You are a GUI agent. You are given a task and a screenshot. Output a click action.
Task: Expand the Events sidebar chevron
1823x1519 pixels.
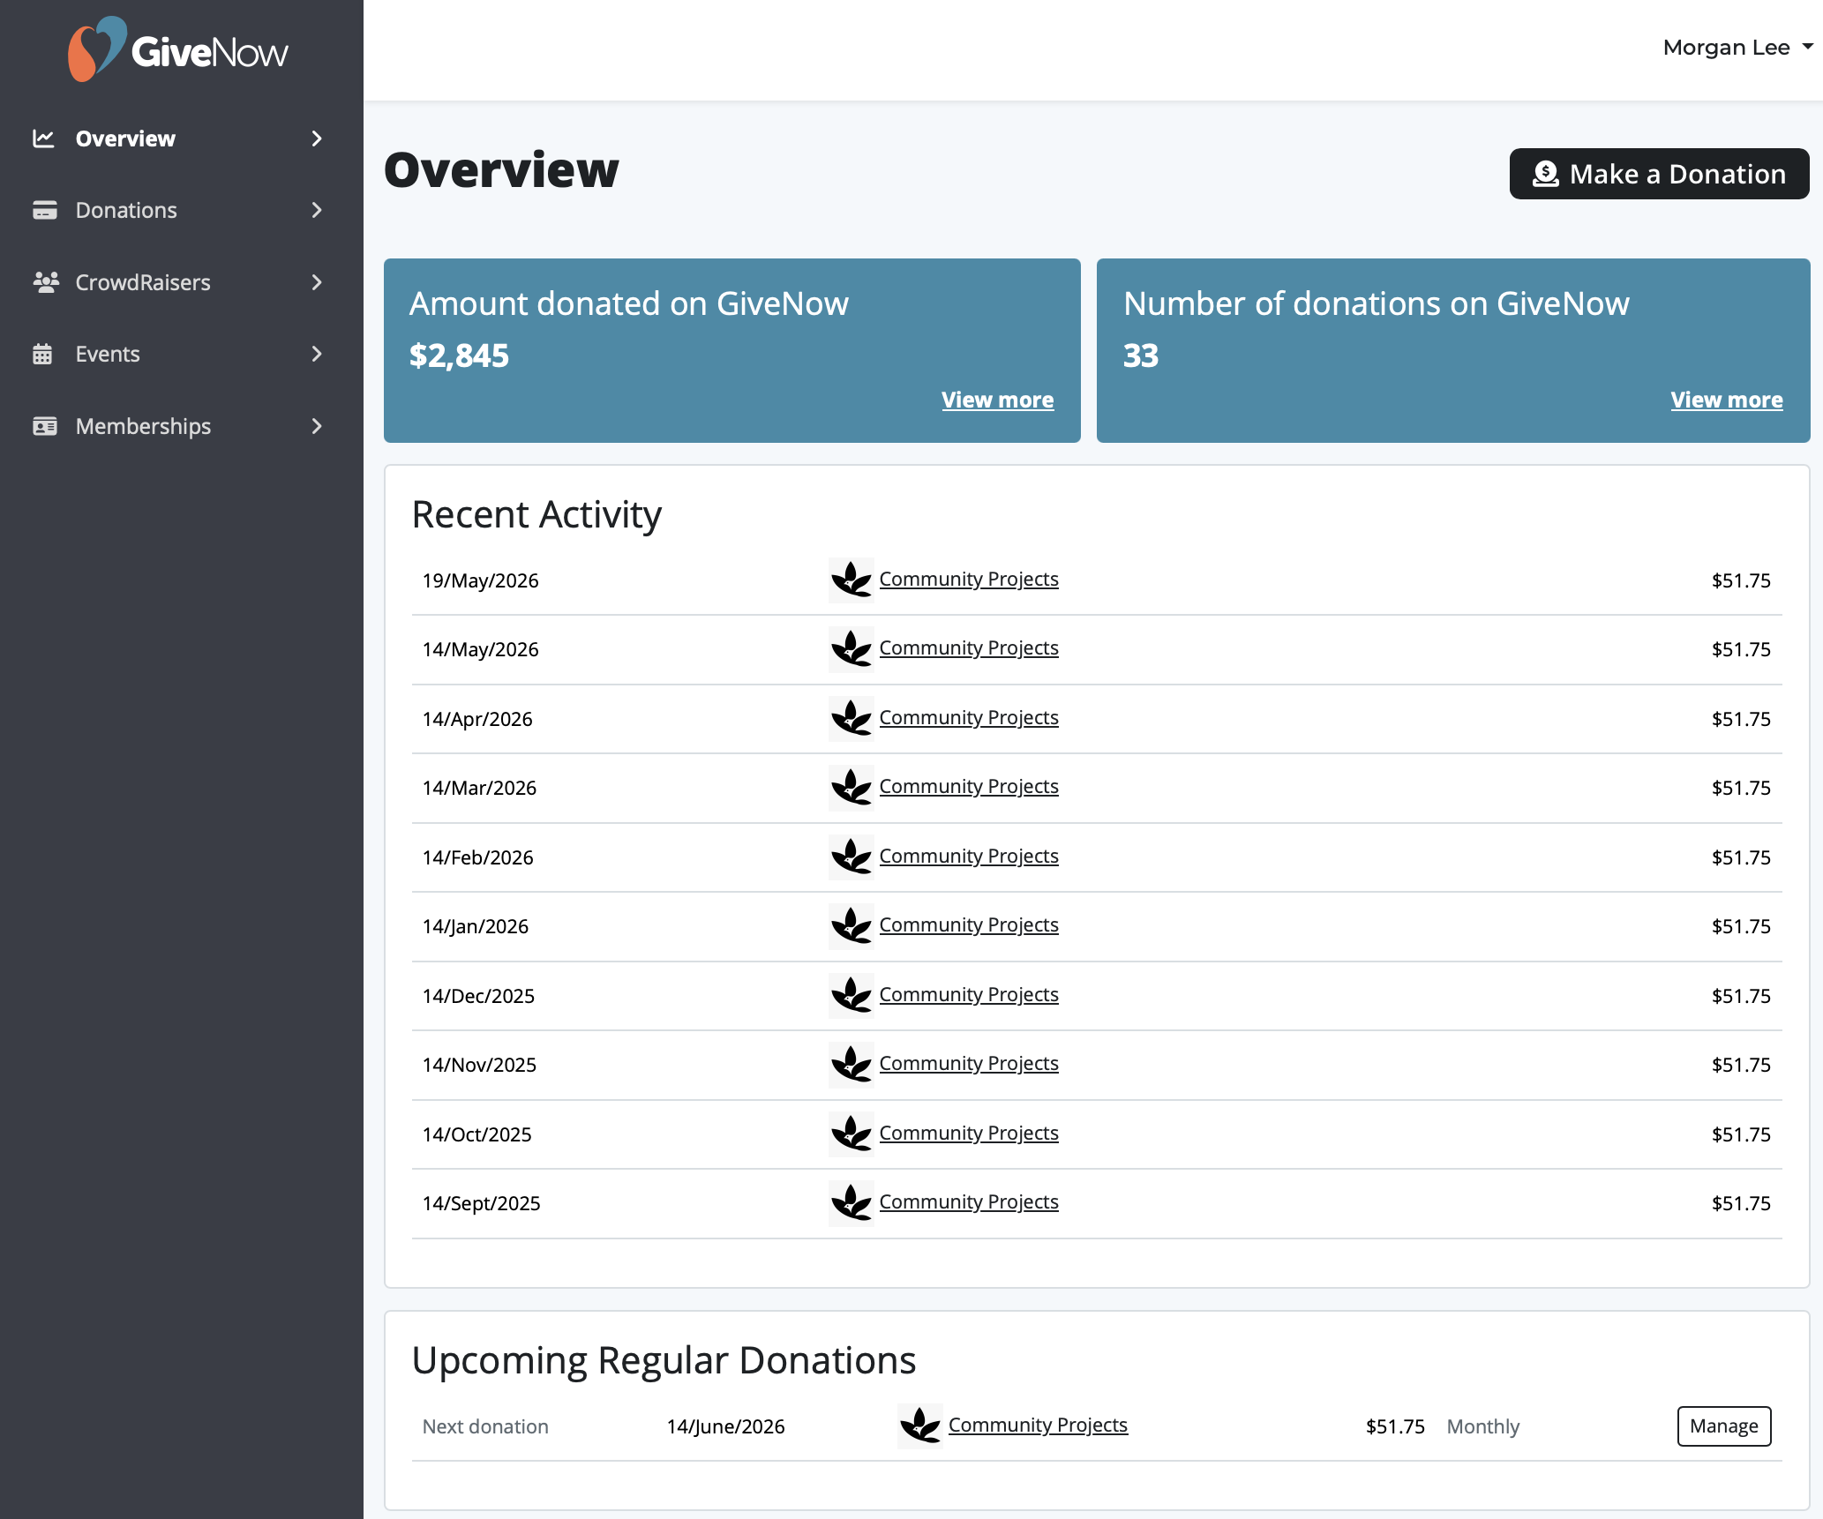click(317, 354)
